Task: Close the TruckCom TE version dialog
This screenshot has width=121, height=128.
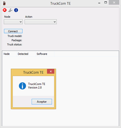Action: 51,71
